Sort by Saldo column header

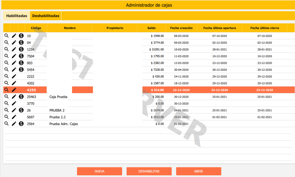(151, 28)
